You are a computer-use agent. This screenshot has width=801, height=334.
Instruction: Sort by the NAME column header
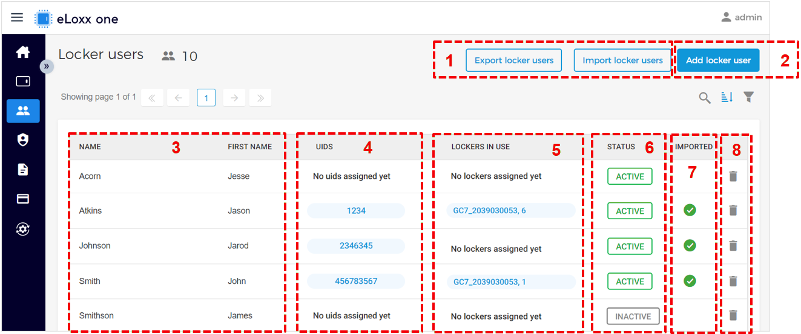pos(90,147)
